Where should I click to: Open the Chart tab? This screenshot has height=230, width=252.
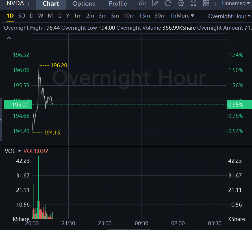tap(51, 4)
